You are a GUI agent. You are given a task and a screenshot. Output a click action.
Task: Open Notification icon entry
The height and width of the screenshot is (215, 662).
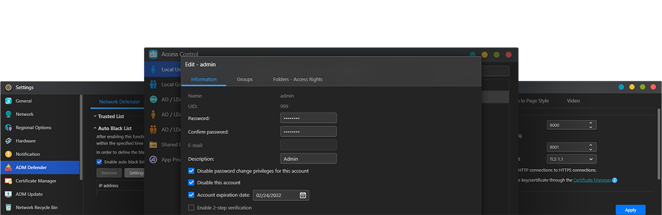click(8, 154)
